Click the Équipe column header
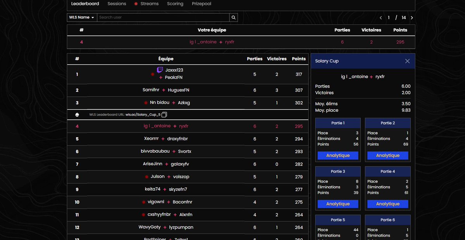Image resolution: width=465 pixels, height=240 pixels. click(x=166, y=59)
